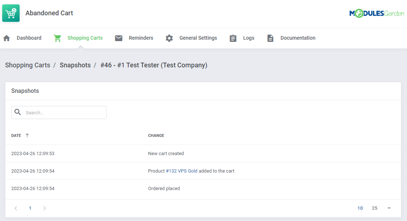Click the green Abandoned Cart logo icon
Viewport: 407px width, 221px height.
11,13
